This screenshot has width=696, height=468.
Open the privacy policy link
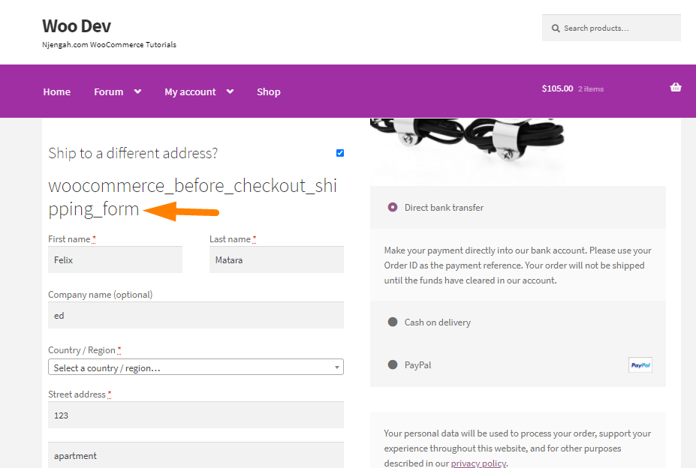click(x=478, y=463)
